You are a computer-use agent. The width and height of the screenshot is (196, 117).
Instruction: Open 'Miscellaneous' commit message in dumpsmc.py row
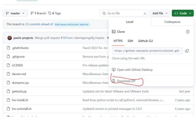click(x=96, y=83)
